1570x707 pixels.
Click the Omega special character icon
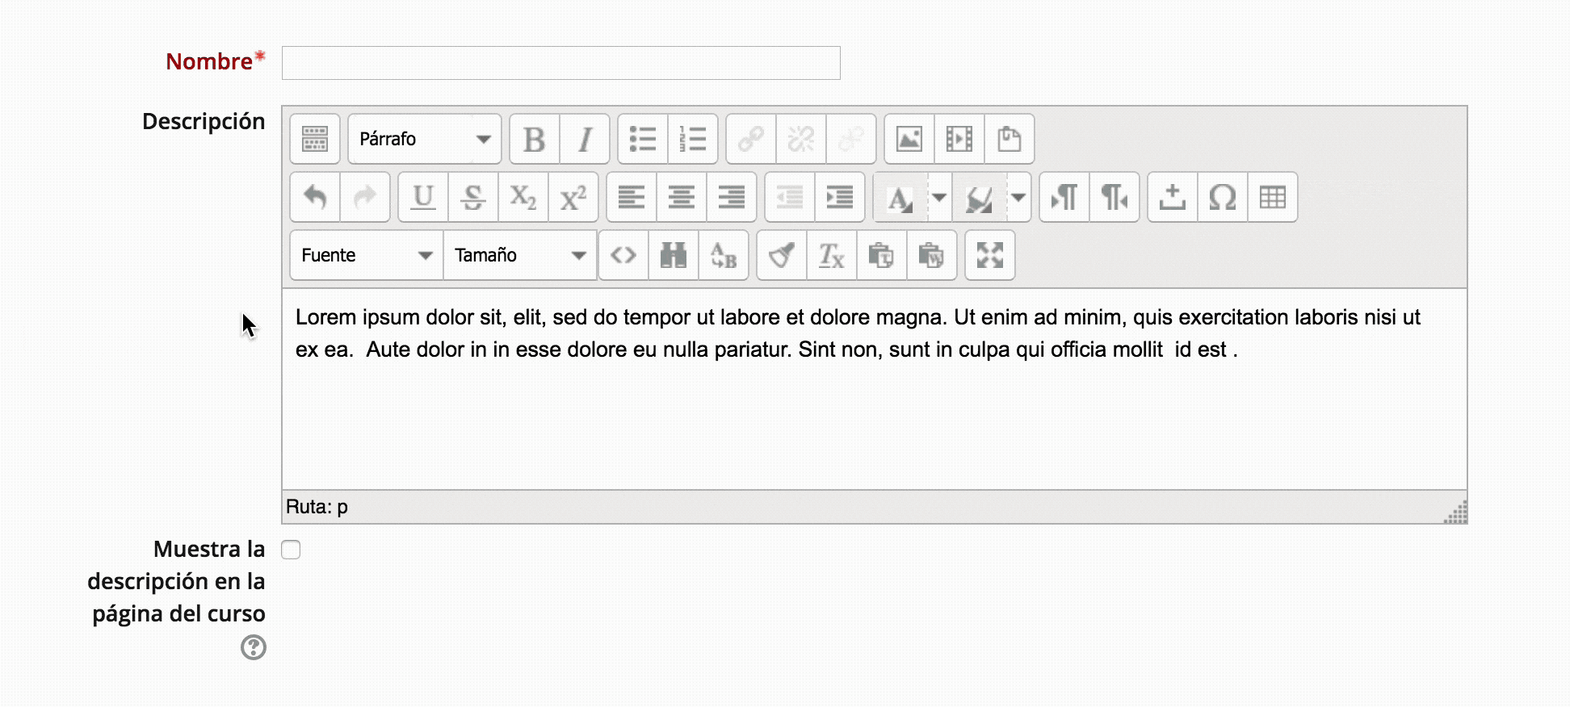click(1222, 198)
